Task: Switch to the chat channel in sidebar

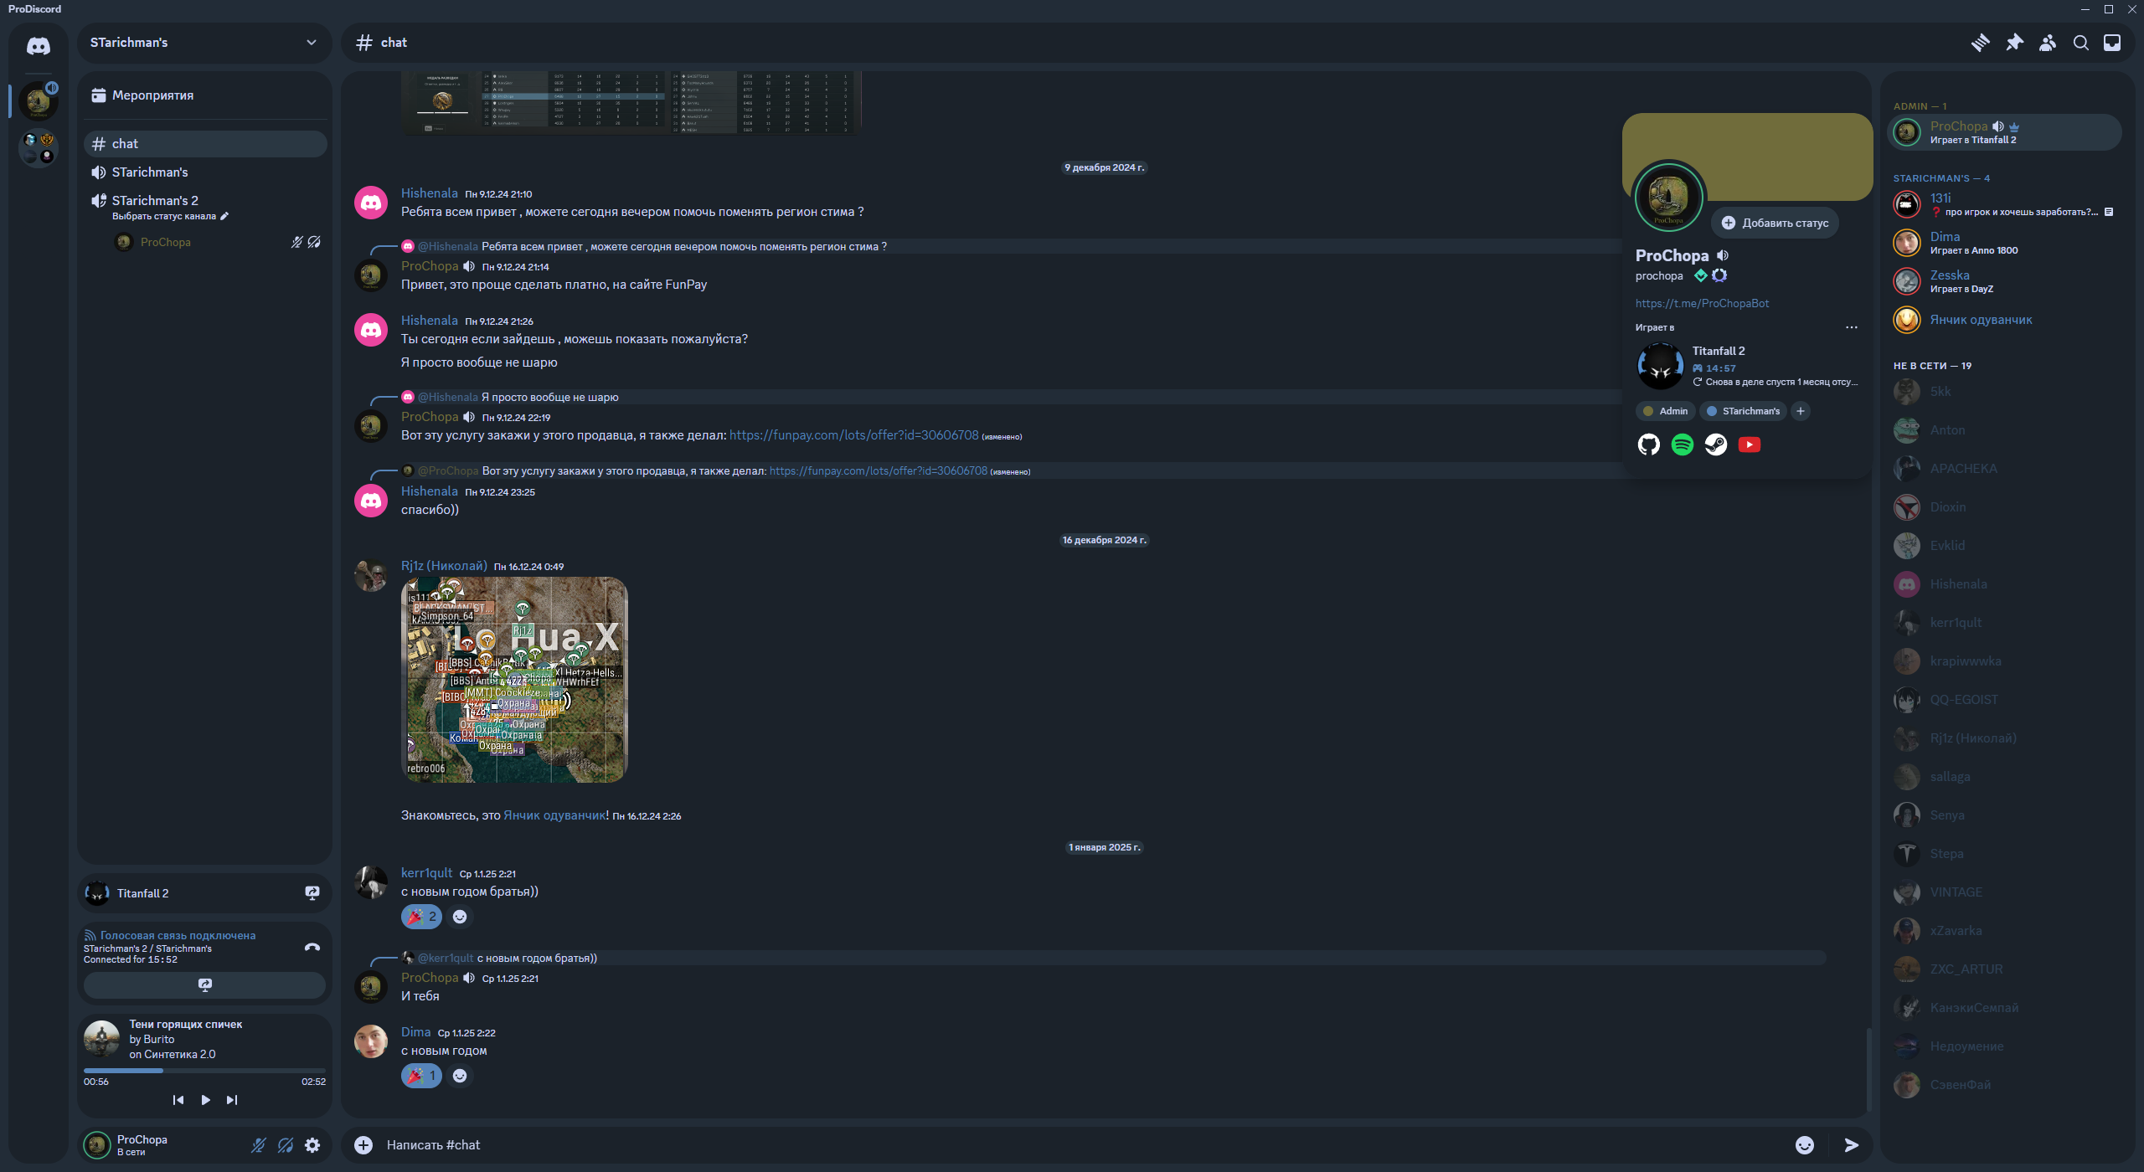Action: (123, 143)
